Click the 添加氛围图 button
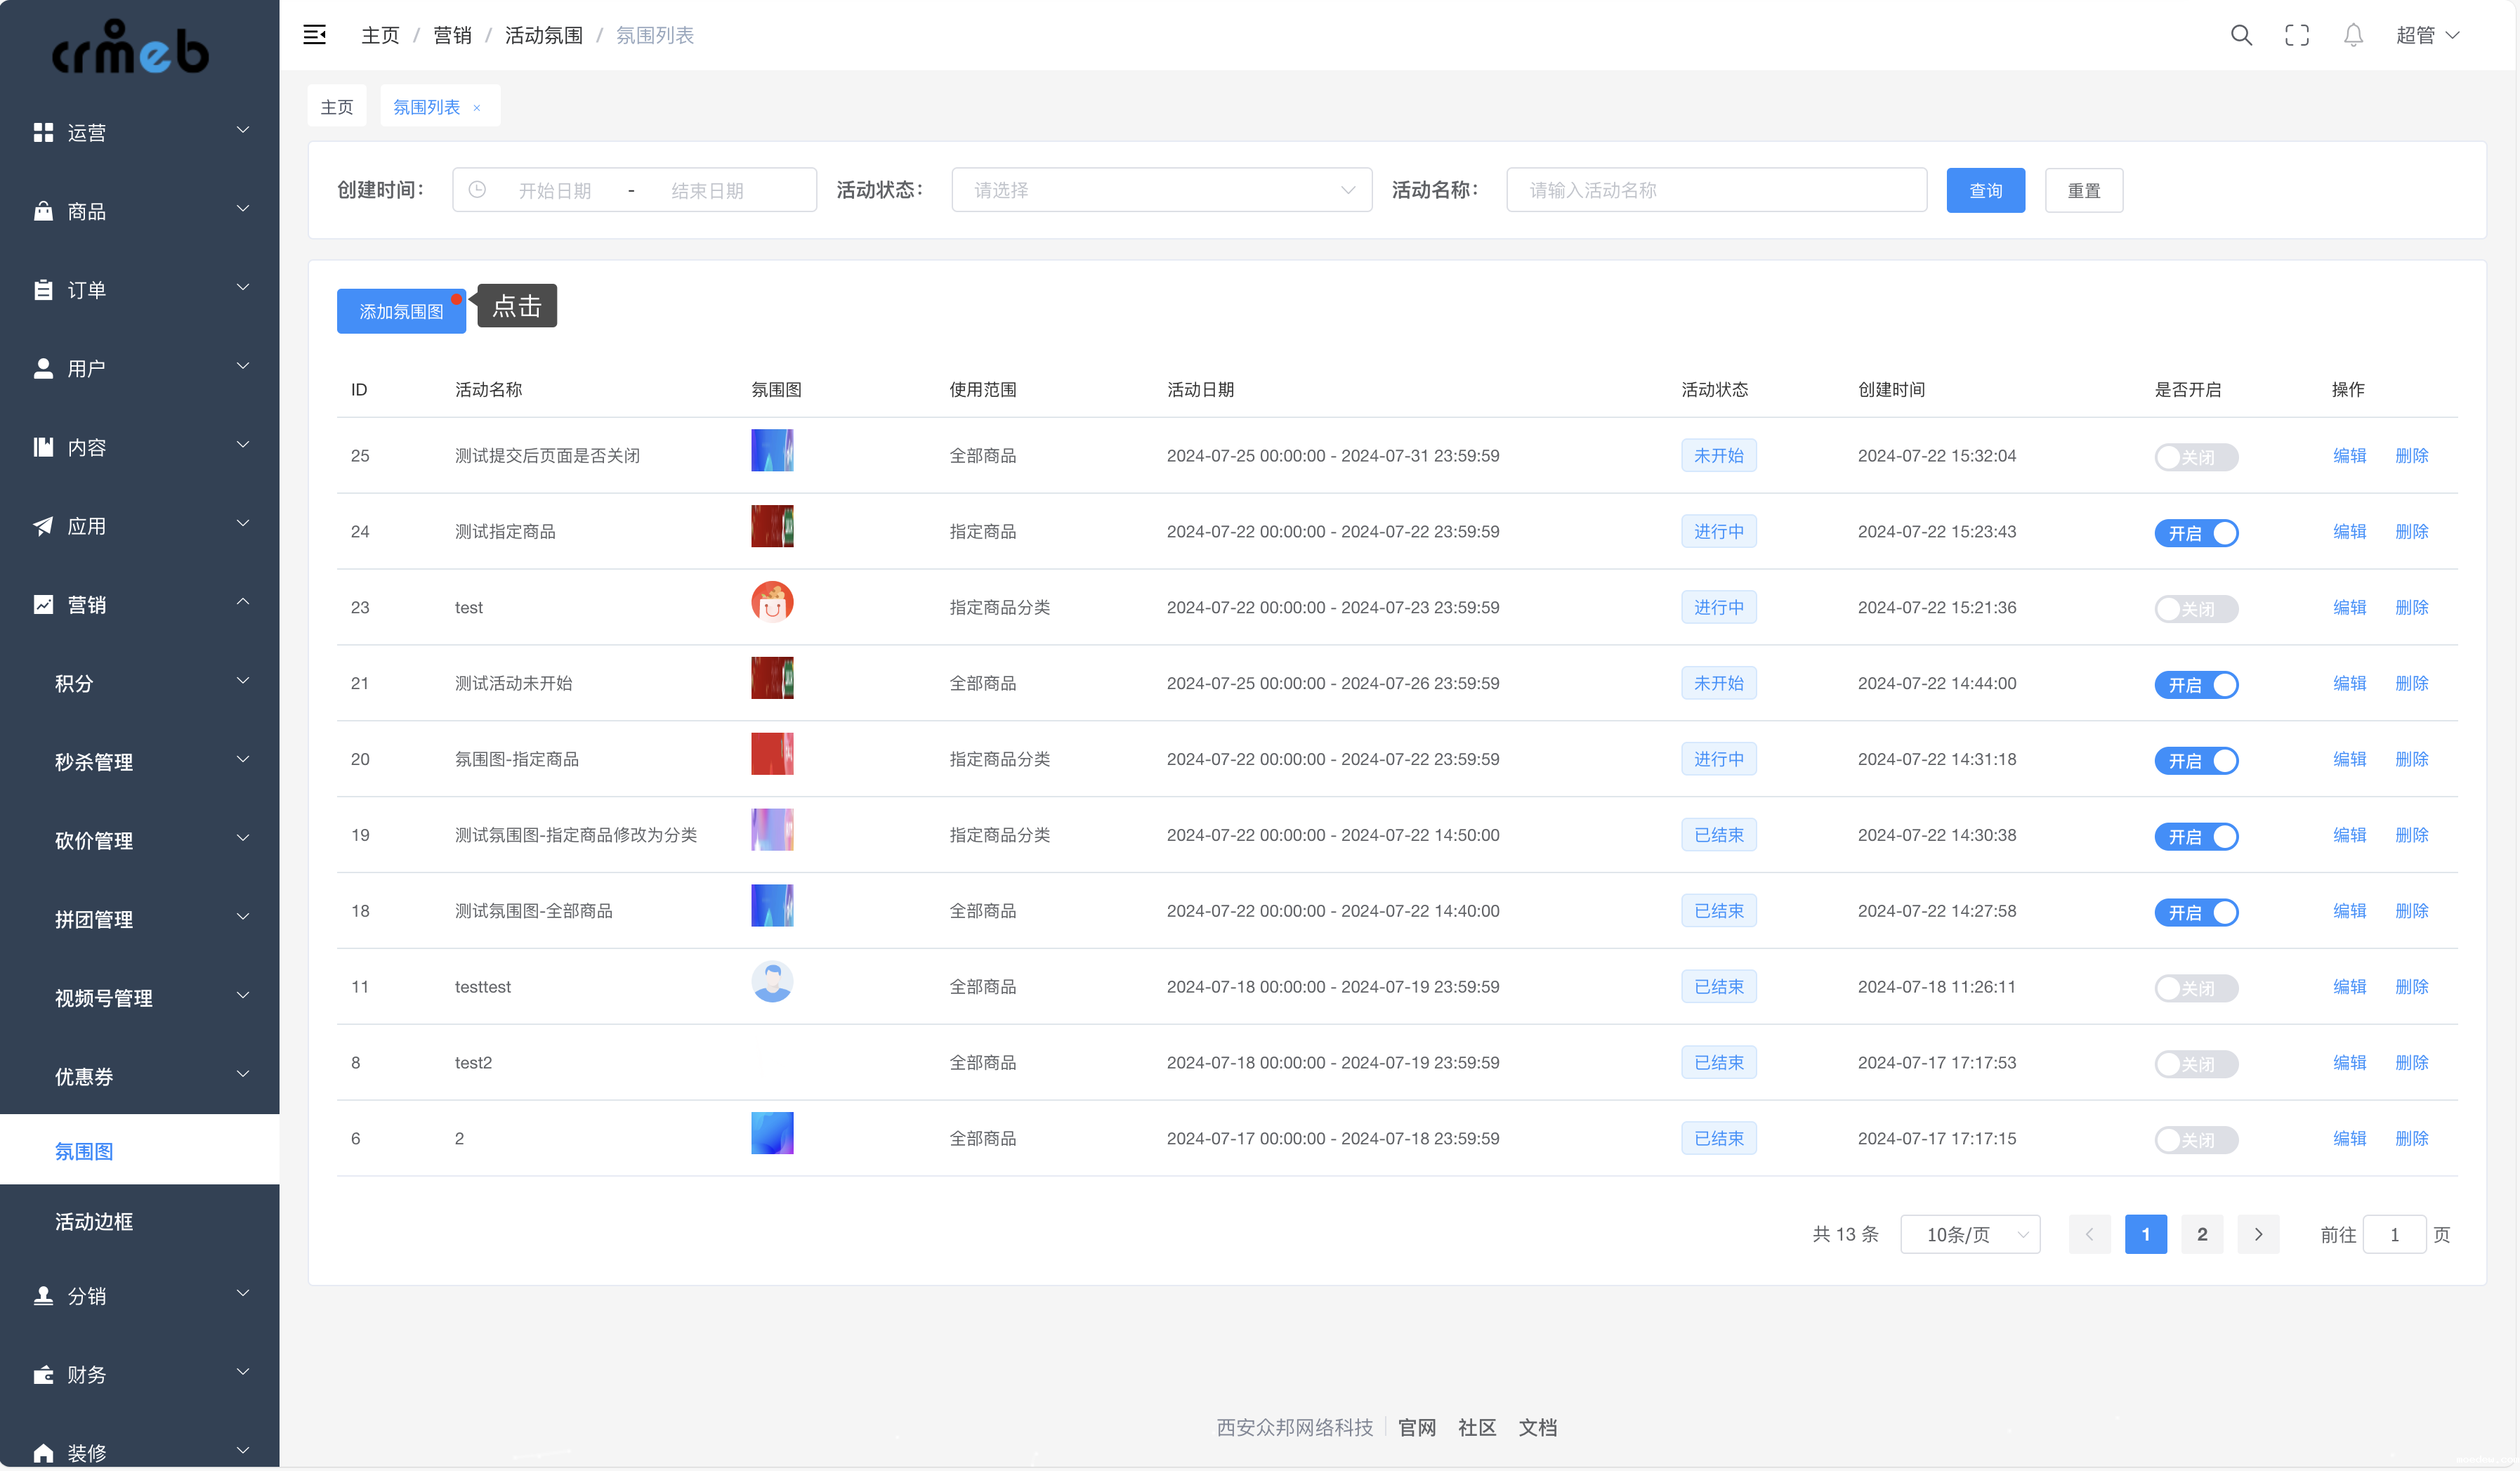This screenshot has height=1471, width=2520. (x=401, y=311)
